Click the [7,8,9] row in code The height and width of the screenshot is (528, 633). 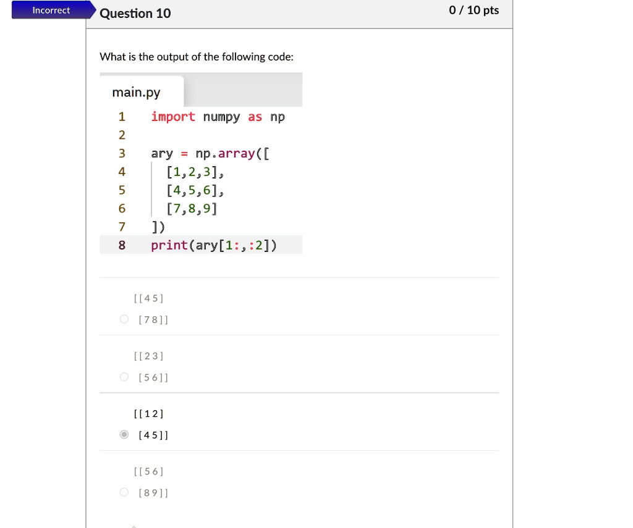click(x=192, y=209)
